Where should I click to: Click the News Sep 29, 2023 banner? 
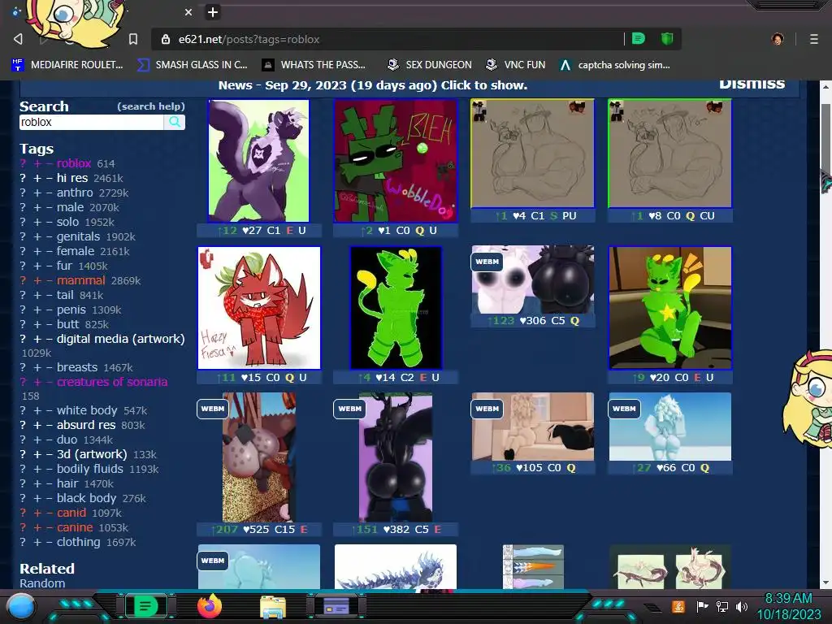(x=373, y=85)
